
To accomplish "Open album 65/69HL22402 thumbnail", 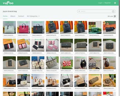I will coord(38,81).
